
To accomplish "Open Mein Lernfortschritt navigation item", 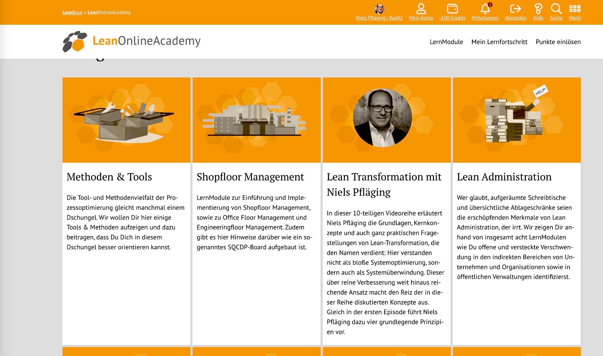I will coord(499,42).
